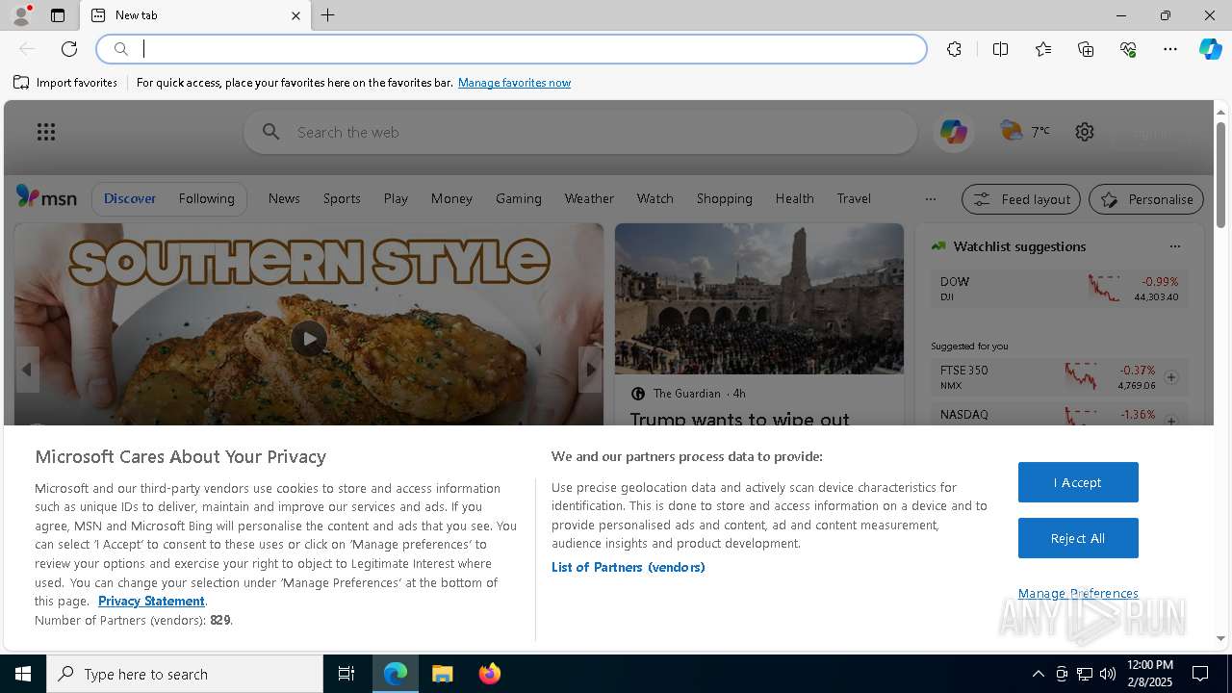Open the tab actions menu icon
The width and height of the screenshot is (1232, 693).
click(58, 15)
